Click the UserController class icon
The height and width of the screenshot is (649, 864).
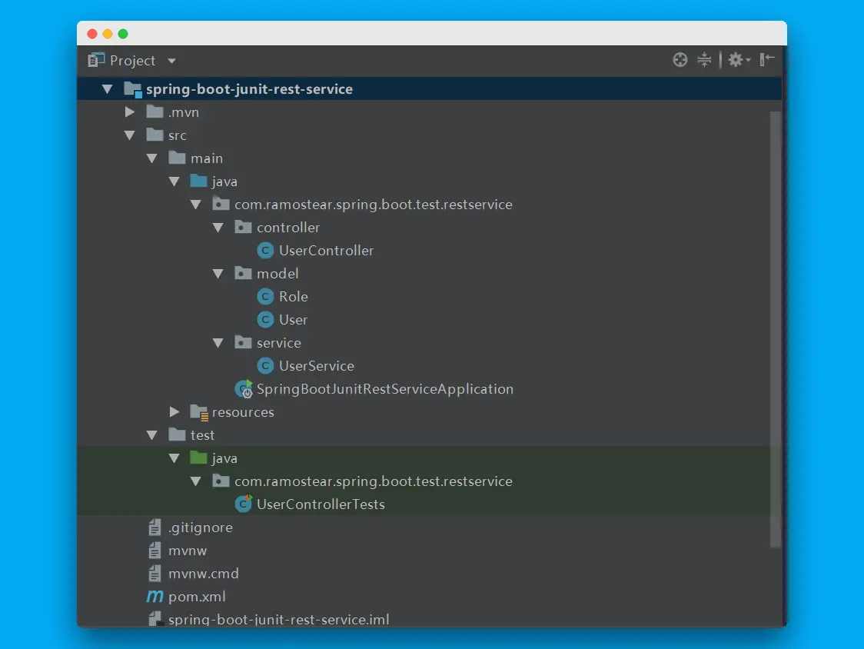(265, 251)
